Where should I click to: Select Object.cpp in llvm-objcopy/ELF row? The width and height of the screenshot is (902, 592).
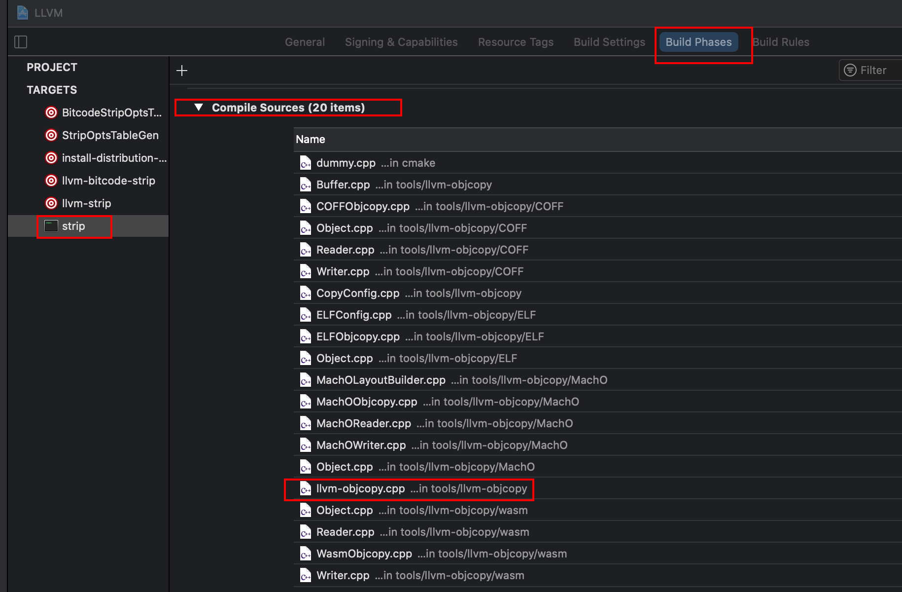(597, 358)
